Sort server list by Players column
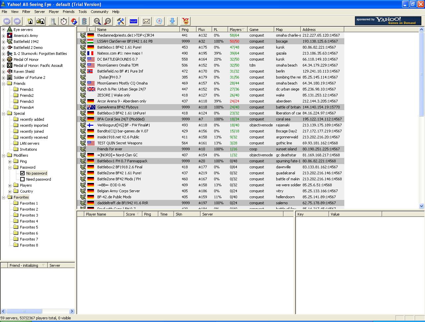Image resolution: width=425 pixels, height=322 pixels. click(238, 30)
